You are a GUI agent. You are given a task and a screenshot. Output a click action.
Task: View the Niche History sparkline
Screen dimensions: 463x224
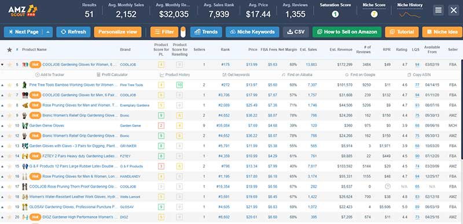point(410,14)
